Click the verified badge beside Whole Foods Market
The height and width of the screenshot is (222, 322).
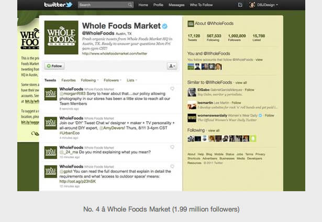(165, 26)
